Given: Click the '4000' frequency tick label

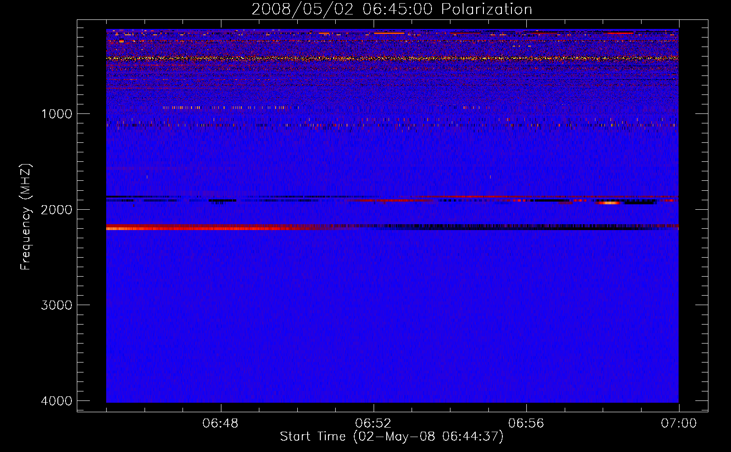Looking at the screenshot, I should 56,401.
